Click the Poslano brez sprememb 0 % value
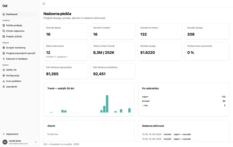Viewport: 233px width, 147px height. (x=191, y=53)
